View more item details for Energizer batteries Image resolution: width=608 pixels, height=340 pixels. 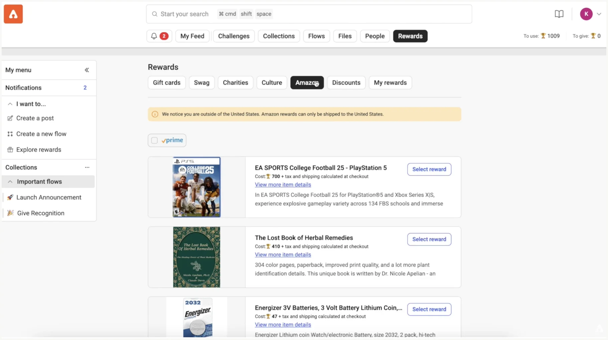[x=283, y=325]
